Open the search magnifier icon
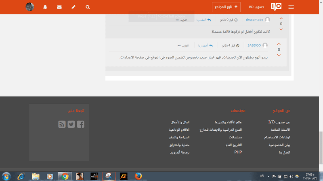Screen dimensions: 323x181 [x=88, y=7]
